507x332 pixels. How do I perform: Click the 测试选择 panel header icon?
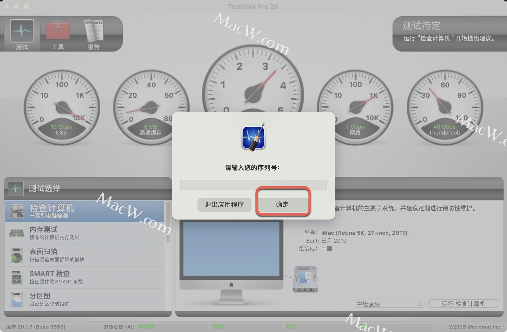[x=16, y=188]
